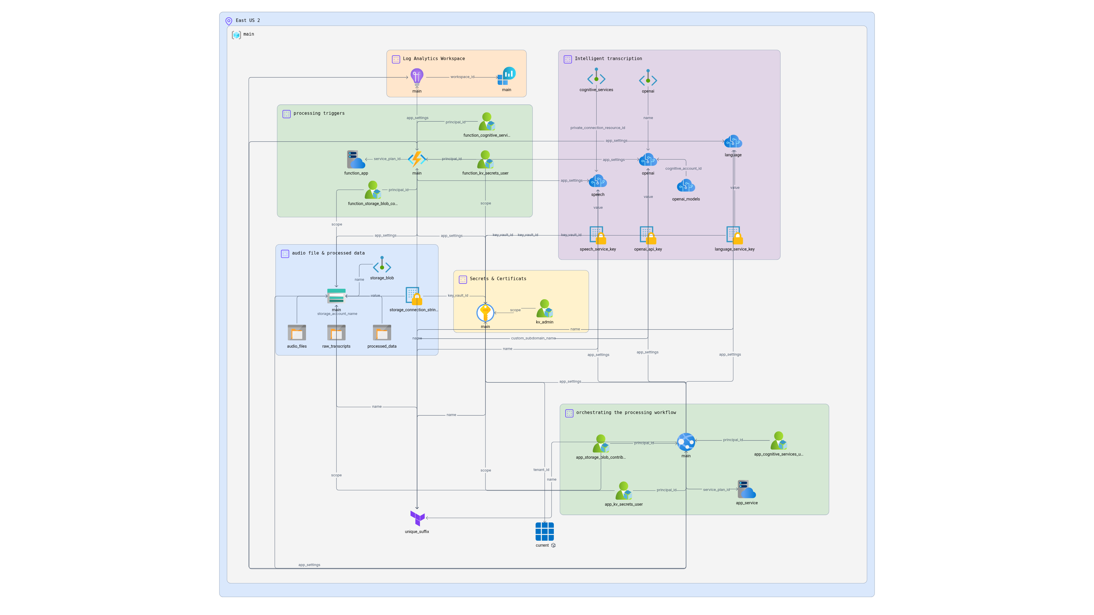The height and width of the screenshot is (615, 1094).
Task: Click the Application Insights main lightbulb icon
Action: coord(417,78)
